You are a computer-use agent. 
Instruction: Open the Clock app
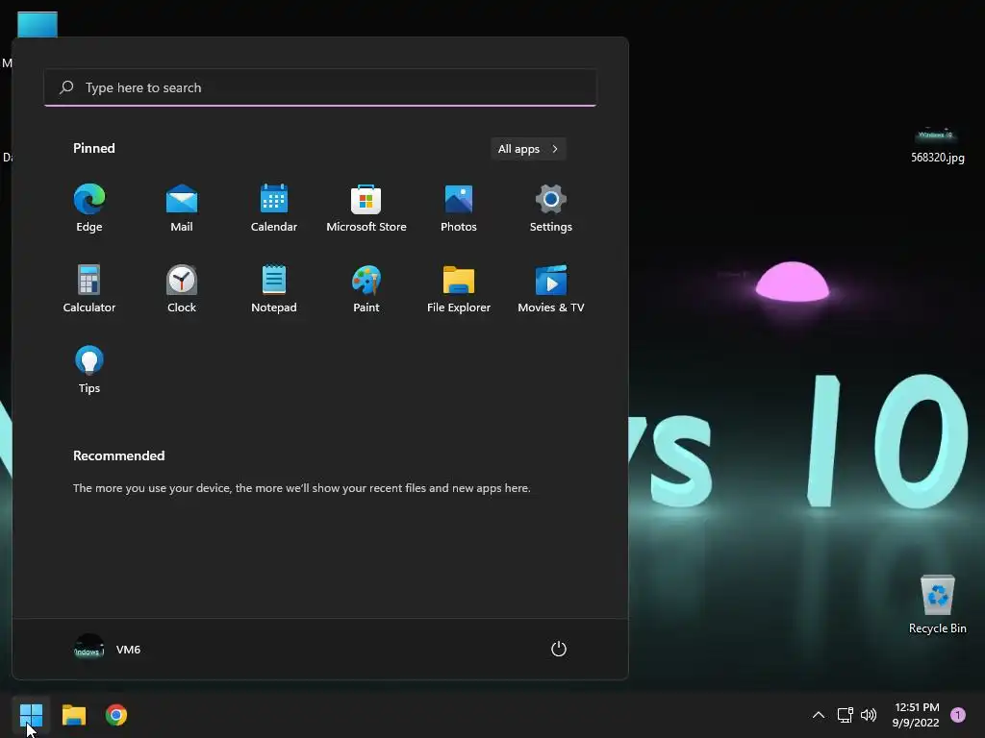click(182, 289)
